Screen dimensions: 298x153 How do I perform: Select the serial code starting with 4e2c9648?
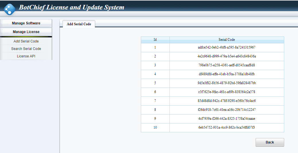pos(227,56)
